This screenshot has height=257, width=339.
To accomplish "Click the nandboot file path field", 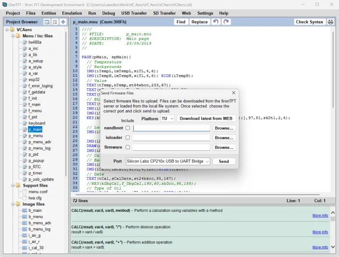I will pyautogui.click(x=171, y=128).
